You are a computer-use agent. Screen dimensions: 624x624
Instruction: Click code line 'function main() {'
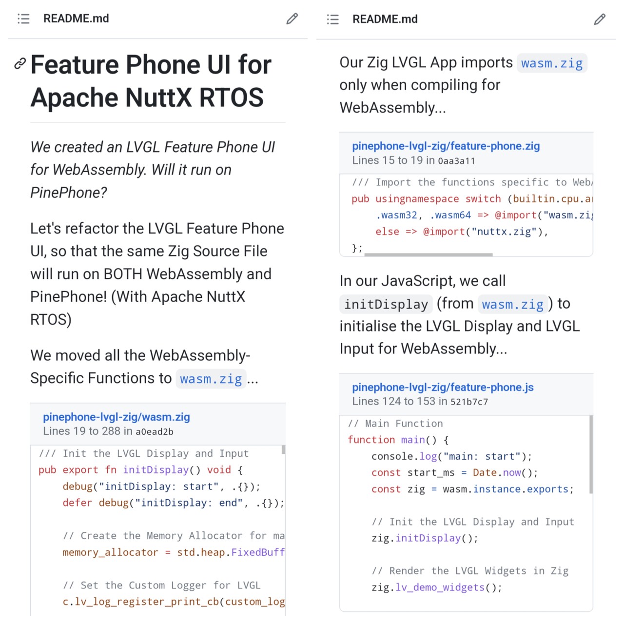pos(398,440)
